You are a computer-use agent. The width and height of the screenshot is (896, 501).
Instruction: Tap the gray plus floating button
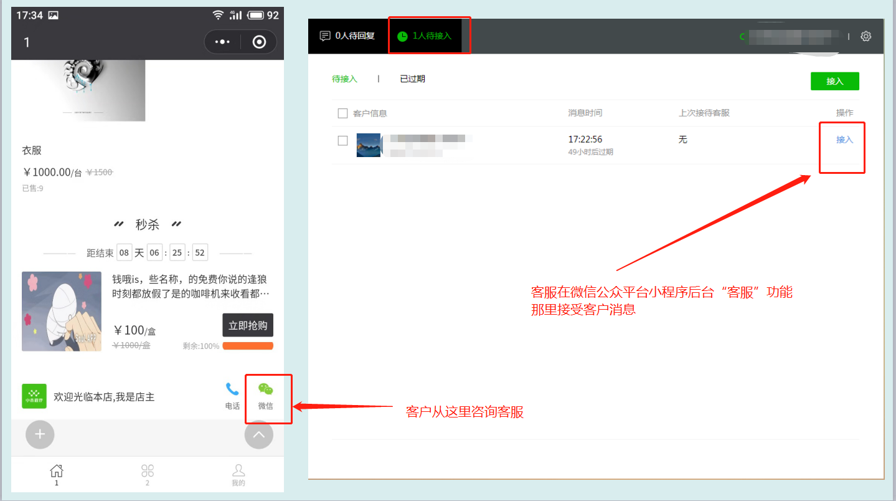pos(40,434)
